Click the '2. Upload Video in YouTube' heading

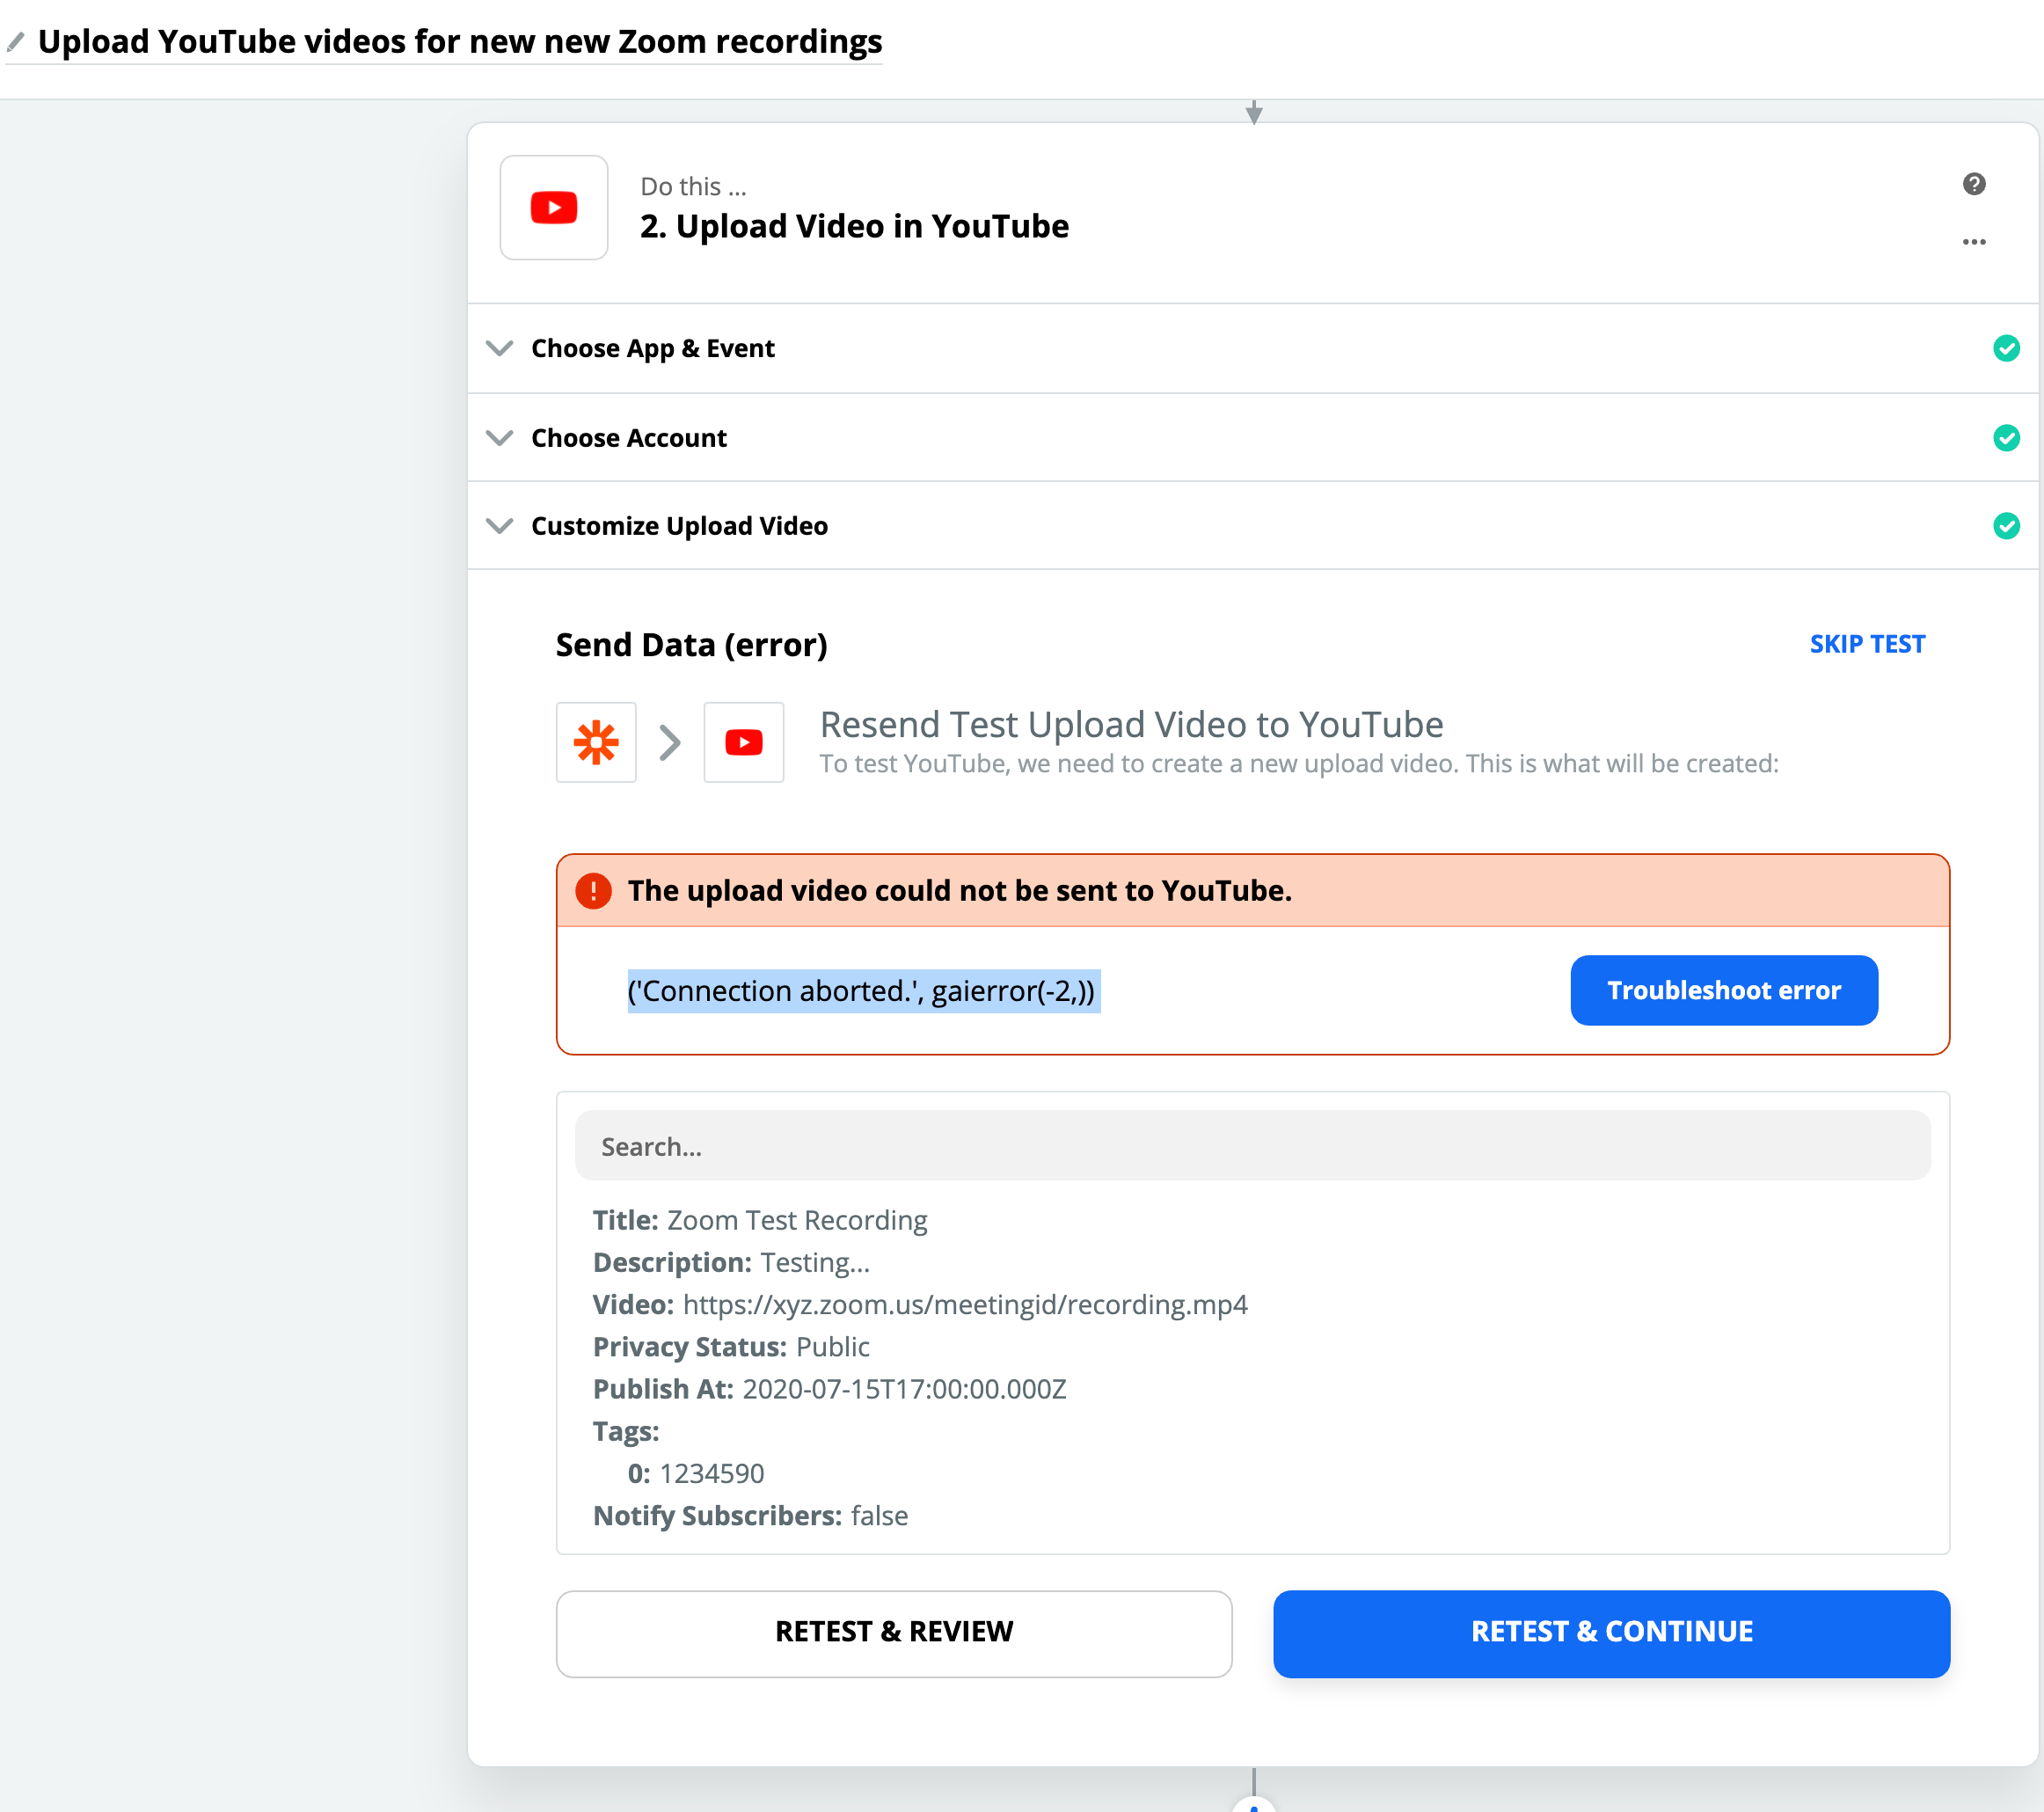click(x=854, y=226)
